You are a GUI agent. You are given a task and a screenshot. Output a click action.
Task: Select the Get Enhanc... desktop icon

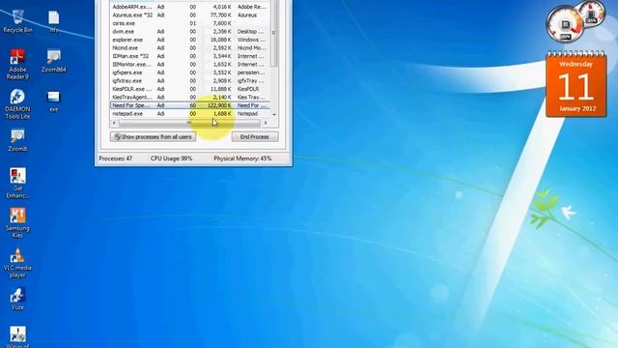click(x=17, y=183)
